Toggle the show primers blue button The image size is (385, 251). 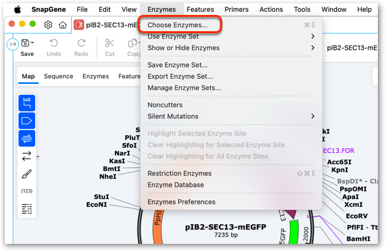(27, 139)
